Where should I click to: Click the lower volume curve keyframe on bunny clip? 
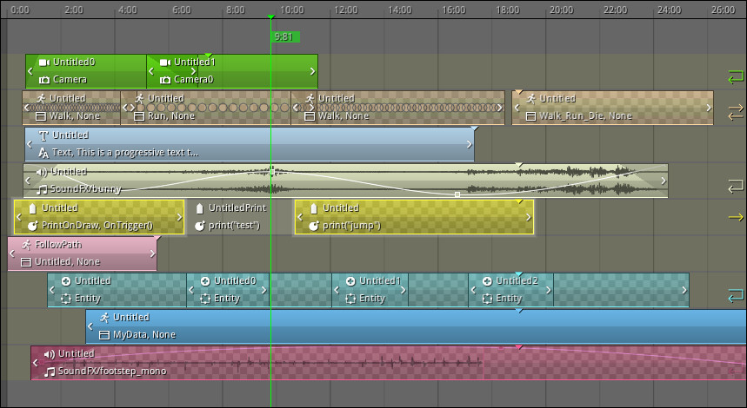pyautogui.click(x=457, y=194)
